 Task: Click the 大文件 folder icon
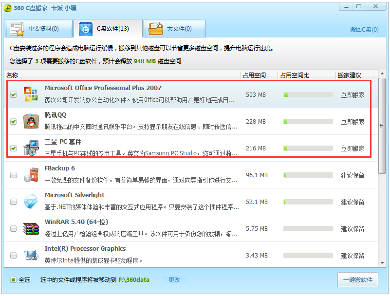point(155,29)
